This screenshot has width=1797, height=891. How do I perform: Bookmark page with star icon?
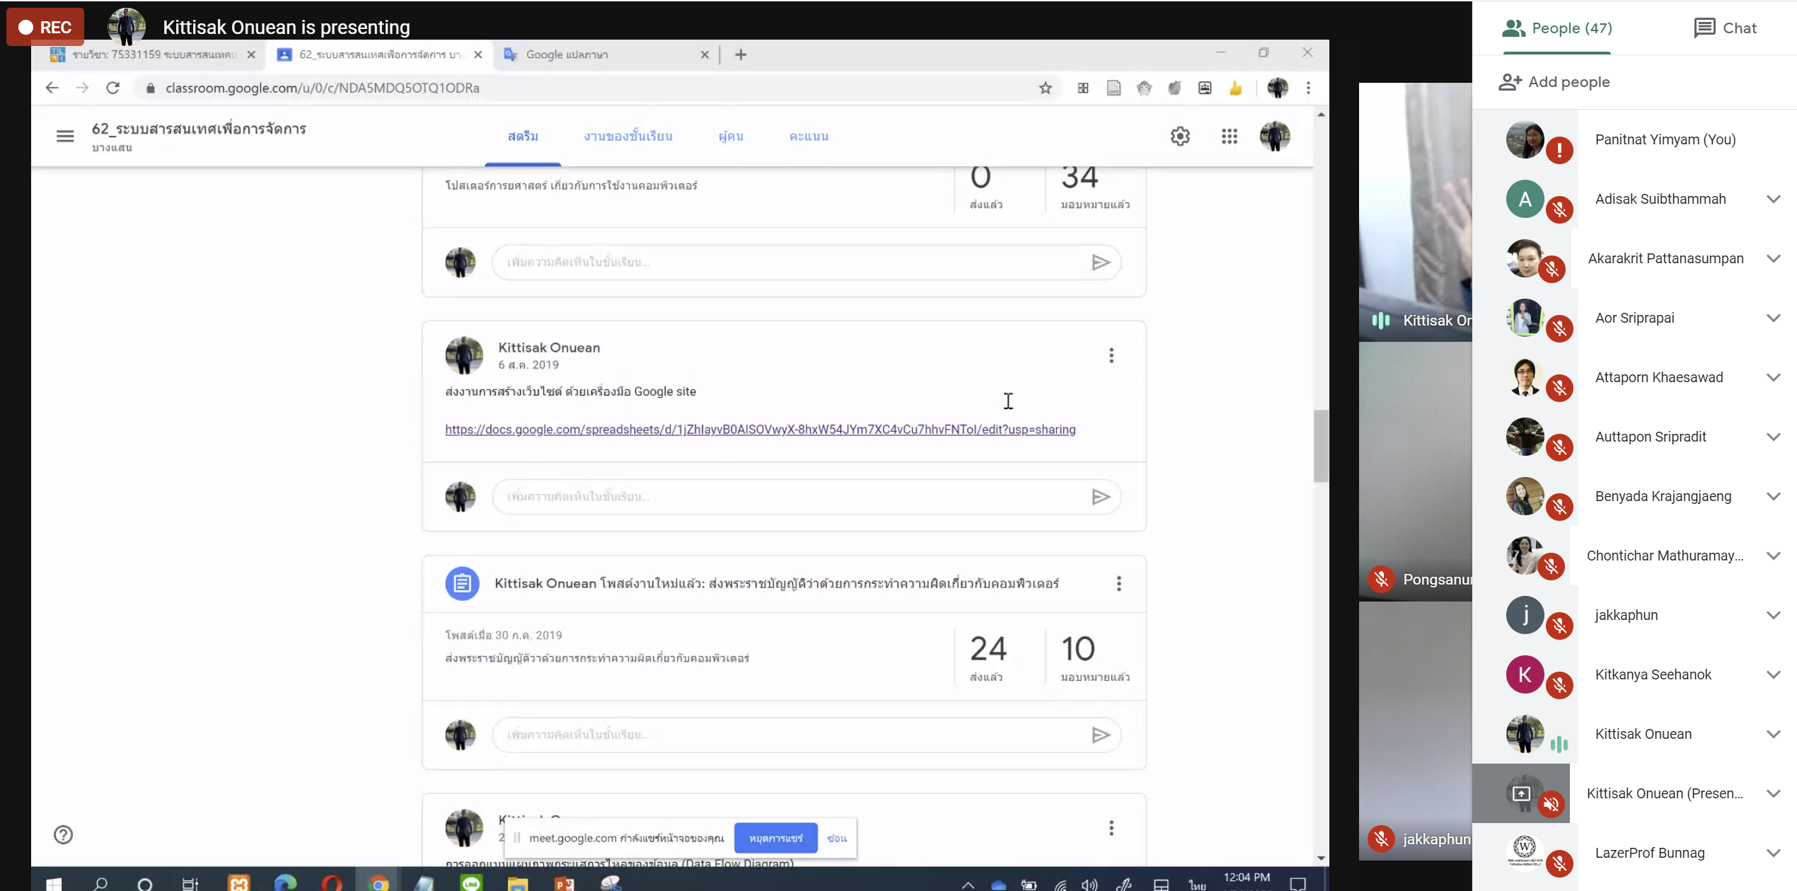click(x=1045, y=88)
